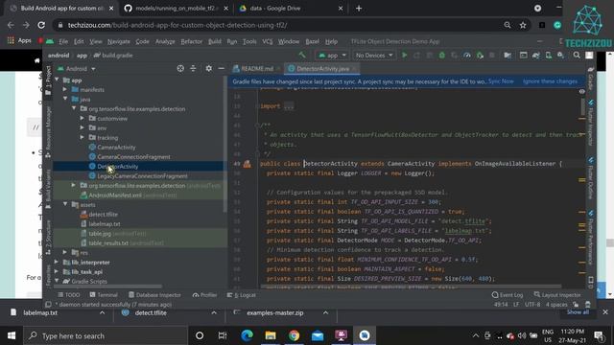
Task: Open the VCS menu
Action: (267, 41)
